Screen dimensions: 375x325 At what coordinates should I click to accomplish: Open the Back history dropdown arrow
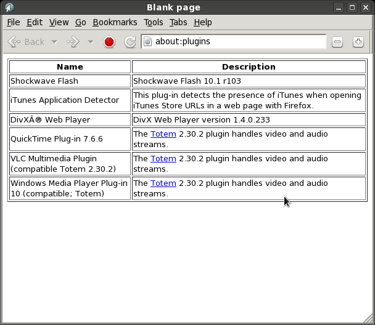(x=54, y=42)
